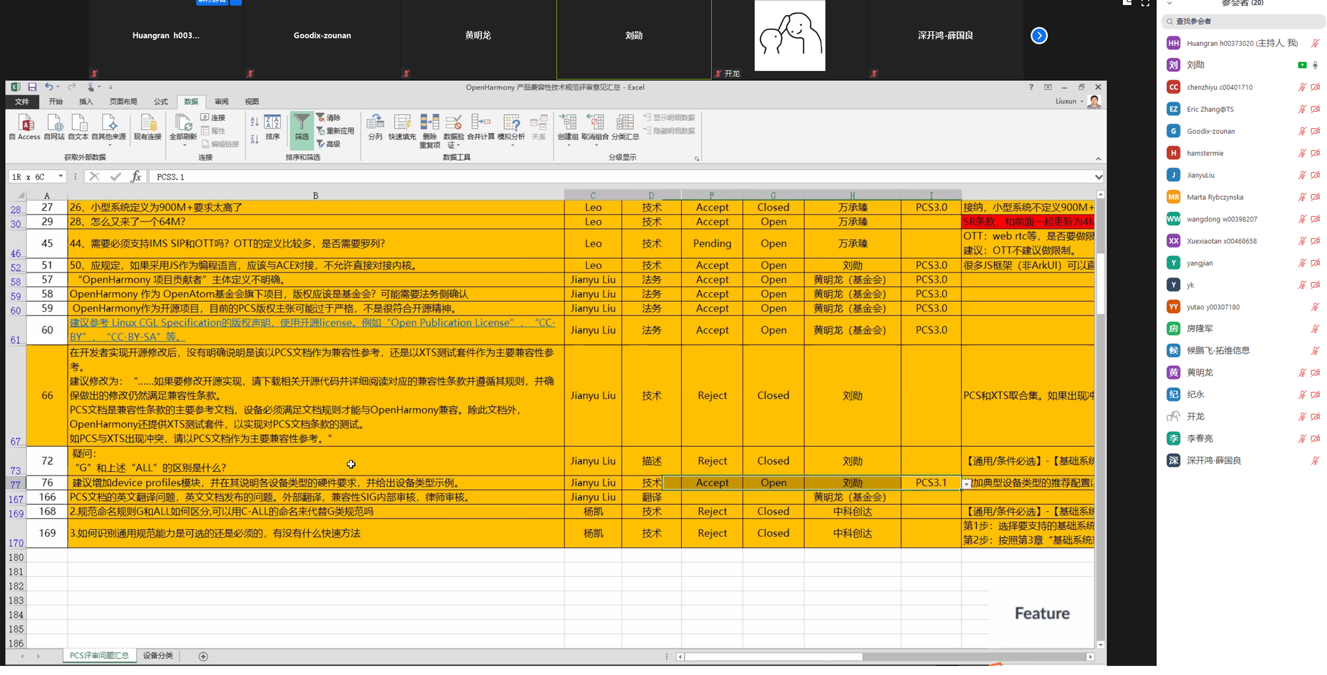Switch to Review (审阅) tab
The image size is (1327, 675).
click(222, 101)
